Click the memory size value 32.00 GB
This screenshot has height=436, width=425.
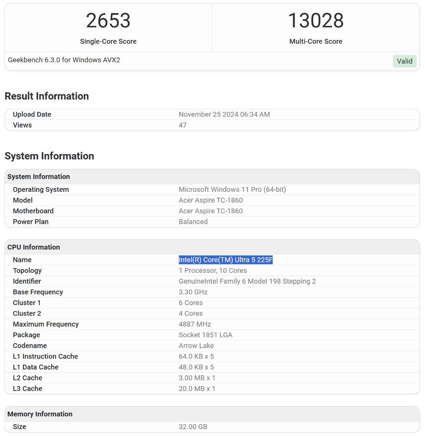(193, 427)
